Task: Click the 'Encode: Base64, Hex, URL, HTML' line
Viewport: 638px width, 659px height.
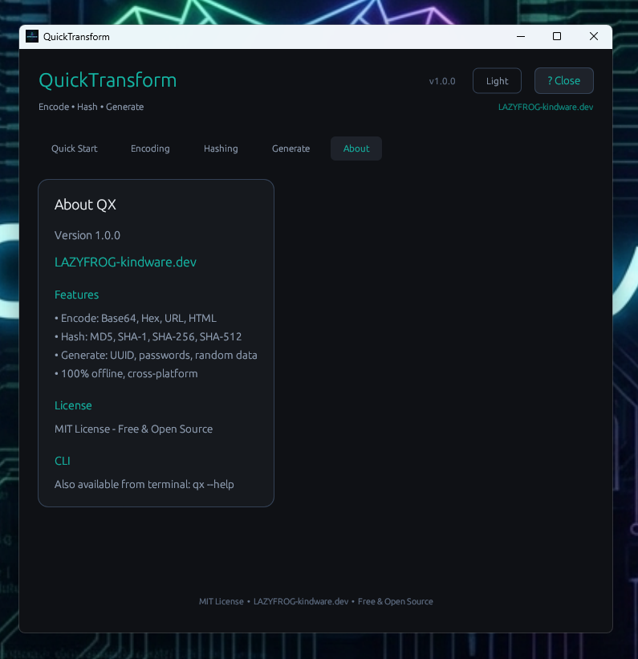Action: (136, 318)
